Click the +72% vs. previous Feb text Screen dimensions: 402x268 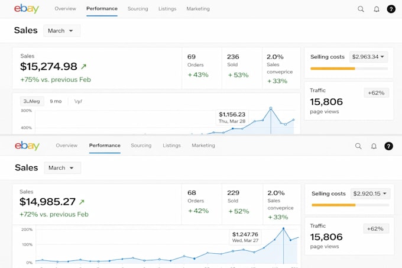click(54, 214)
